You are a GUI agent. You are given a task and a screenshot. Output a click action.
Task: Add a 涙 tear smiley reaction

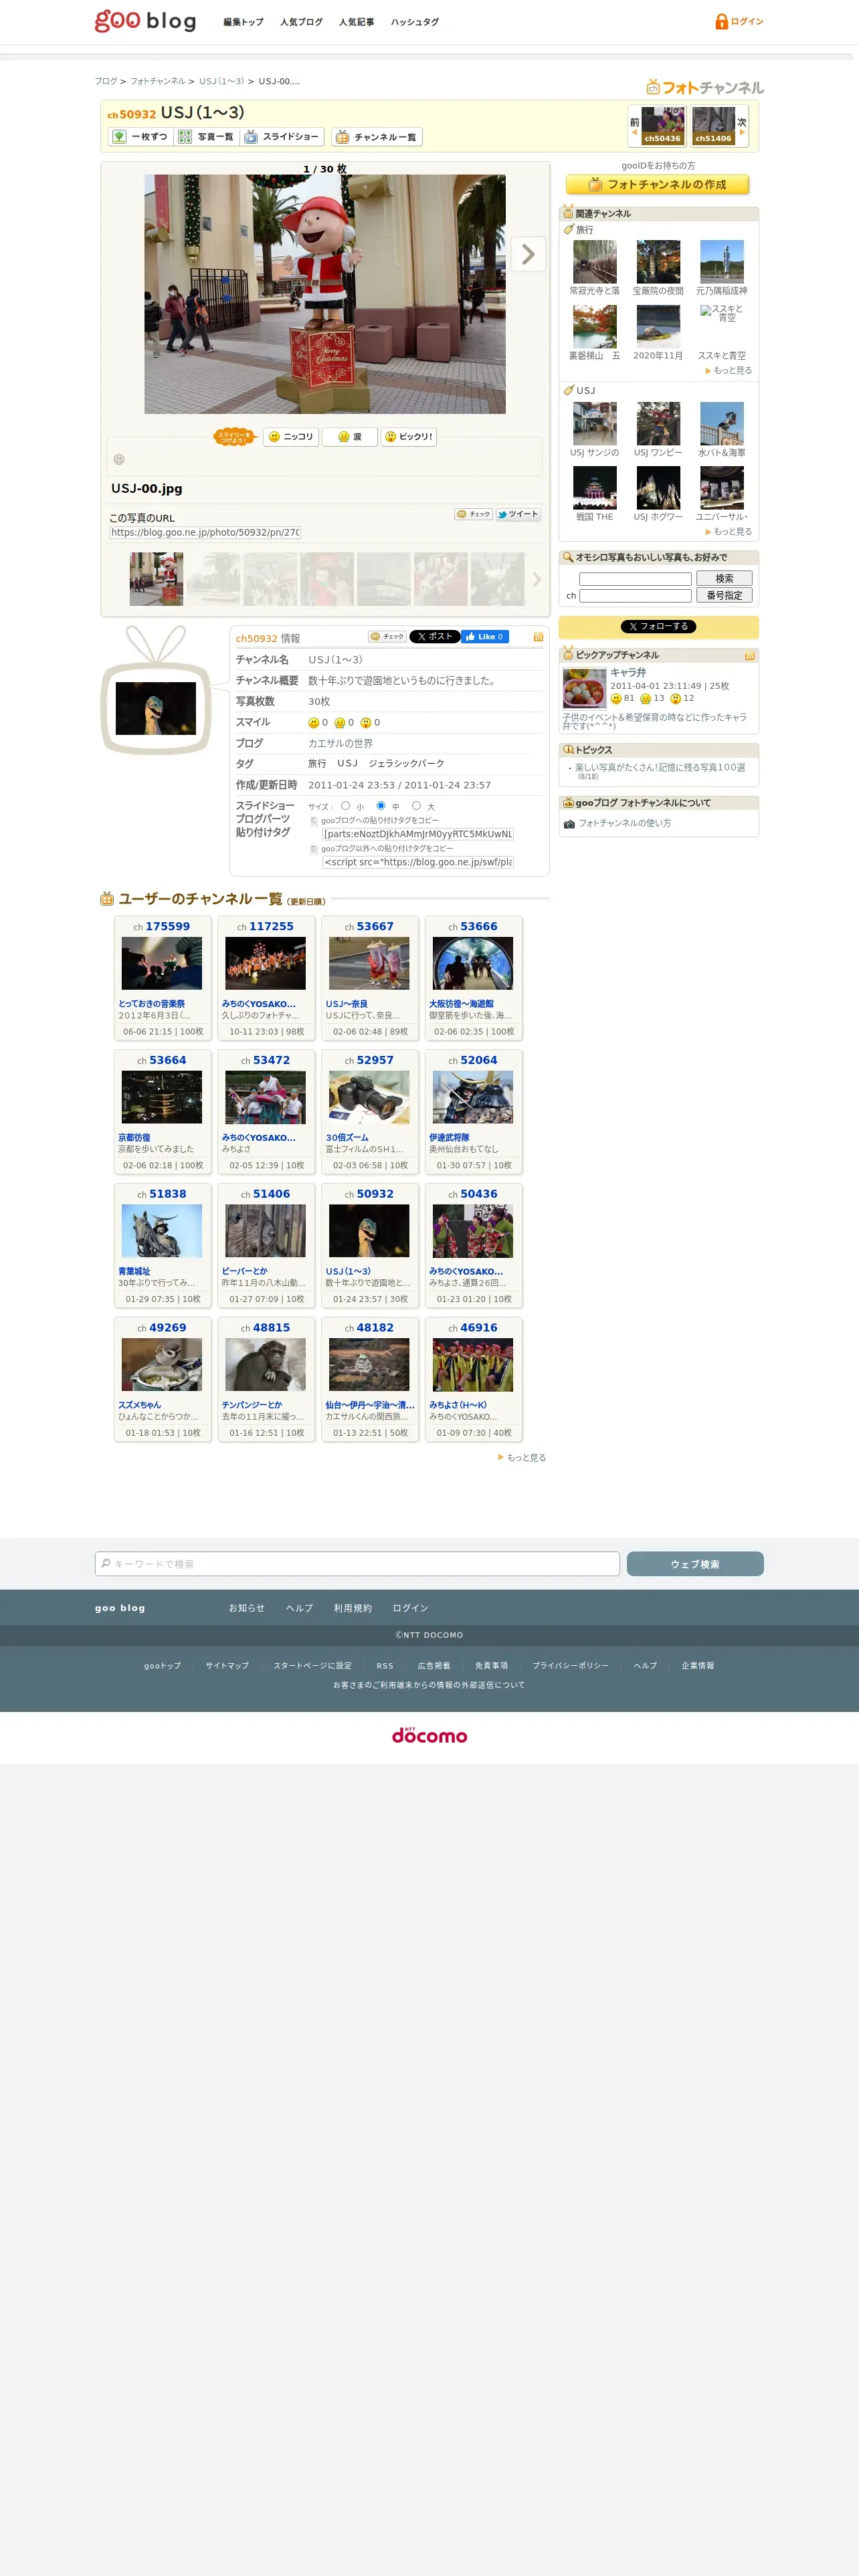coord(349,437)
